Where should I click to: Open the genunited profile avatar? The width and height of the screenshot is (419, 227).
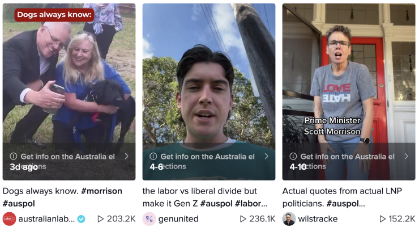coord(149,219)
